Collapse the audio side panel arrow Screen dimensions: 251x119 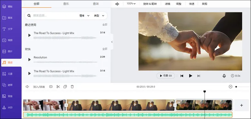112,42
